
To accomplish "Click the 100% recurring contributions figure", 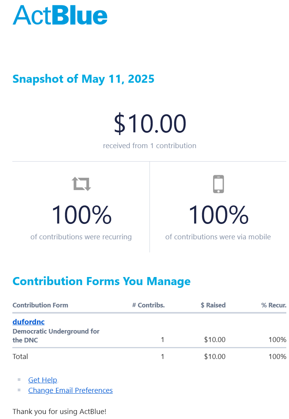I will 81,215.
